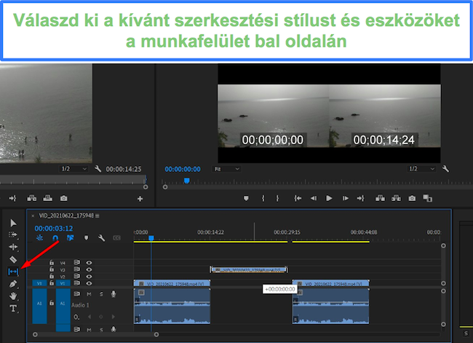
Task: Click Program monitor playhead marker
Action: pyautogui.click(x=187, y=181)
